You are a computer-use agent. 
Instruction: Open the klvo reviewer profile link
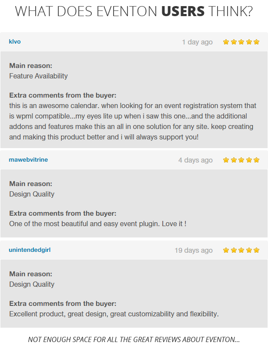(14, 42)
